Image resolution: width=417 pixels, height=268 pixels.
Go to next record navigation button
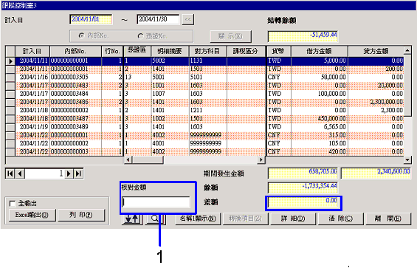point(69,173)
